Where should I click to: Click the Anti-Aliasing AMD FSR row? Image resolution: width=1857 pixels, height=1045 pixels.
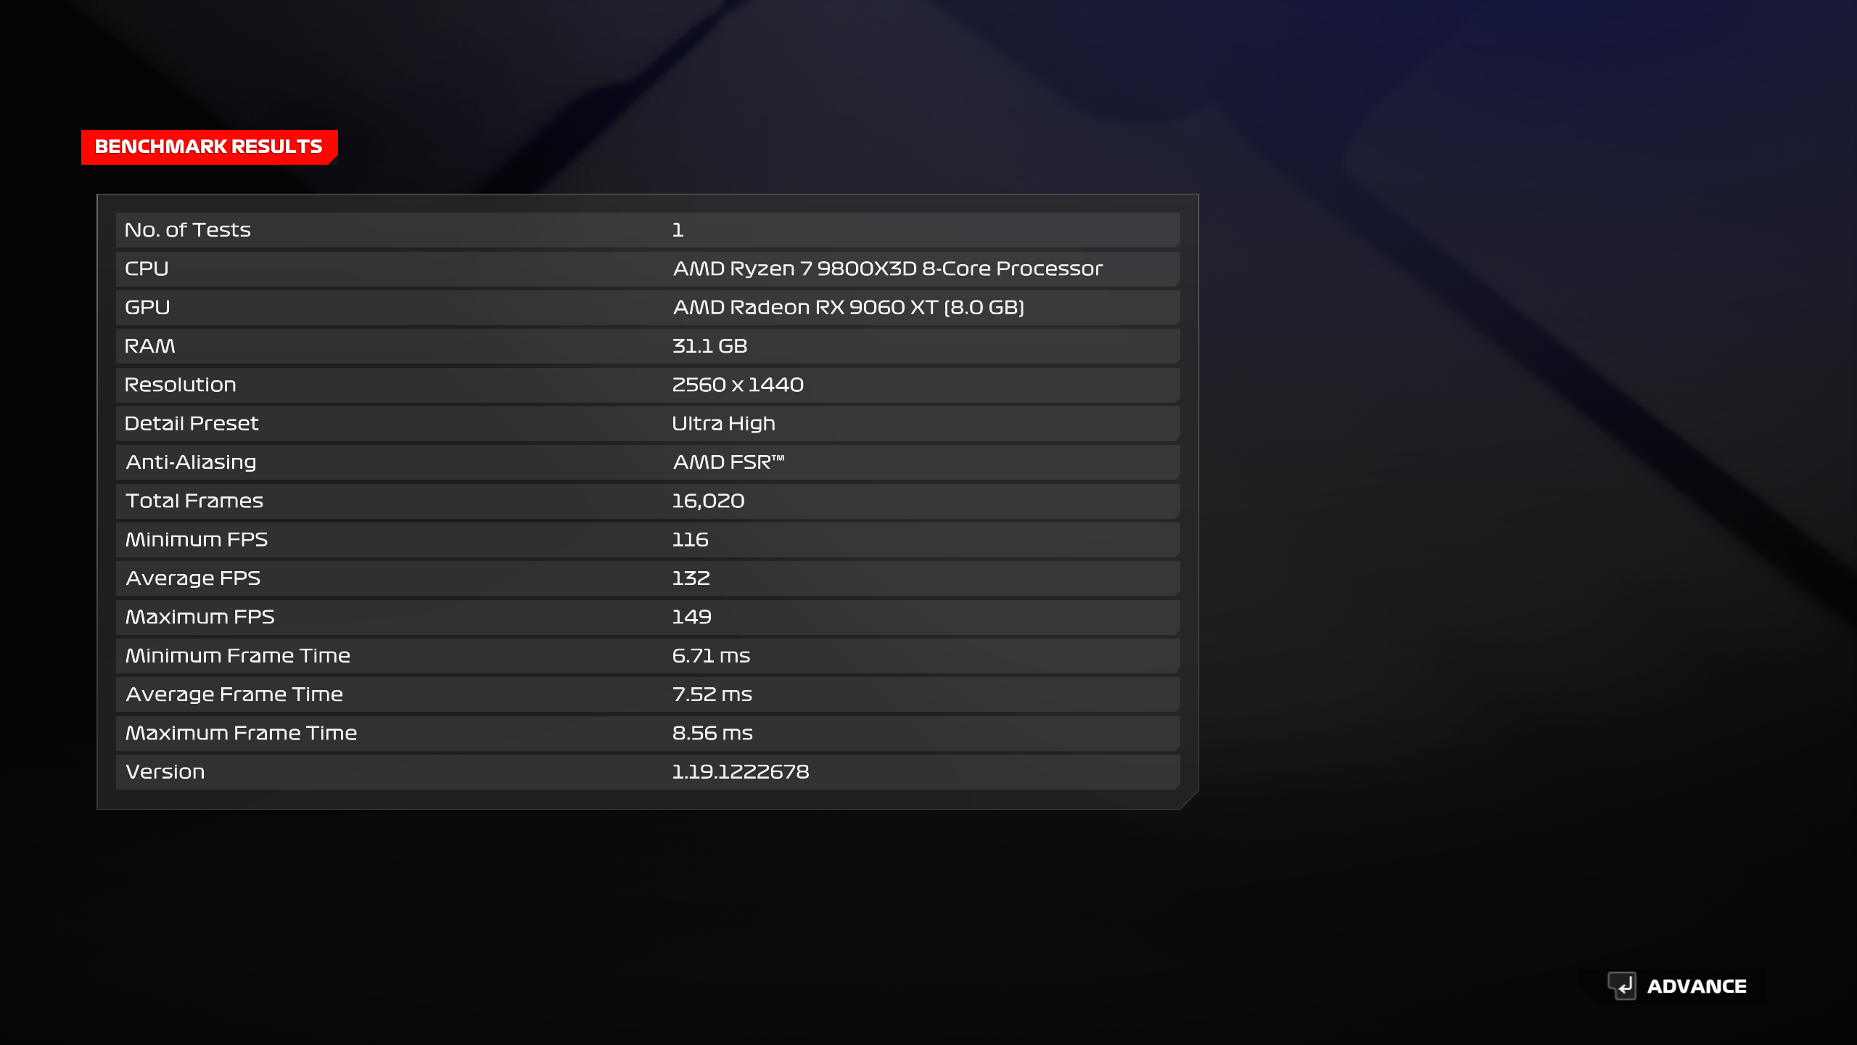pyautogui.click(x=648, y=462)
